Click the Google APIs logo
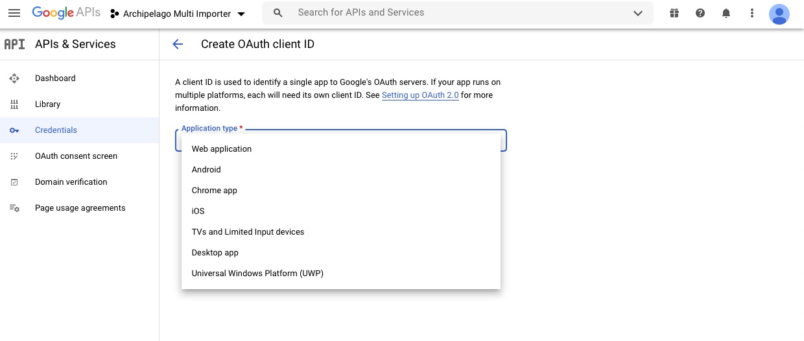 (66, 13)
